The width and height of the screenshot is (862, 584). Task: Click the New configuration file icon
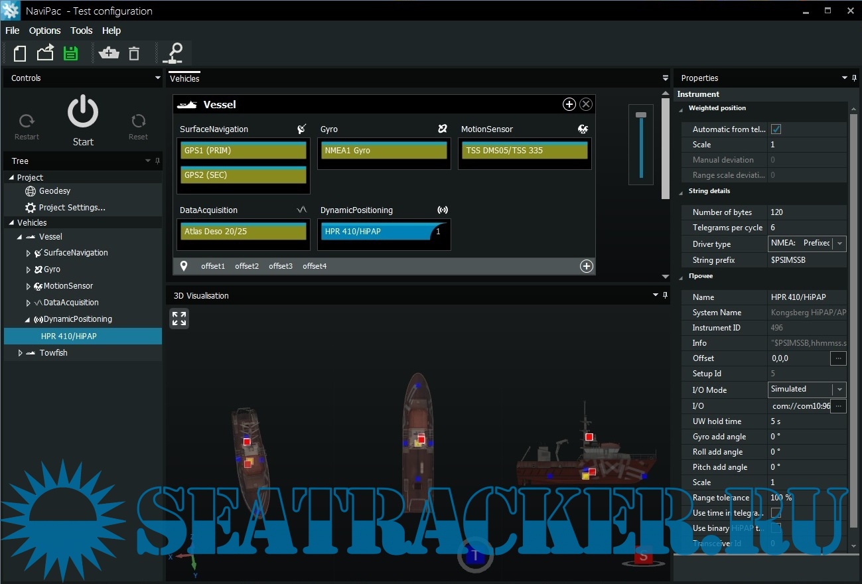tap(20, 54)
